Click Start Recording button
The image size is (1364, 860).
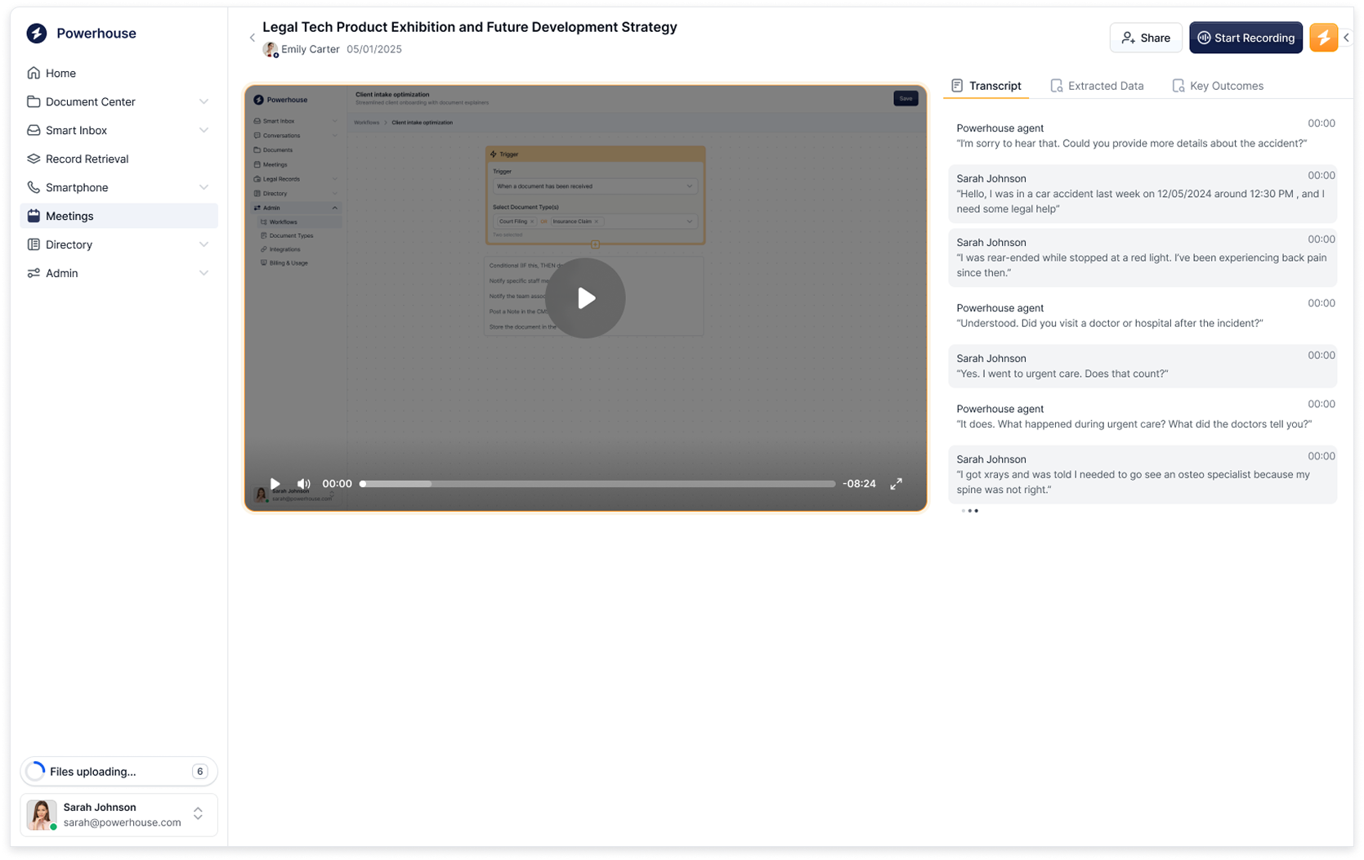coord(1245,38)
